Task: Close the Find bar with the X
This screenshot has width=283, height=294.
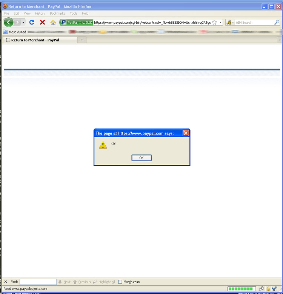Action: click(6, 282)
